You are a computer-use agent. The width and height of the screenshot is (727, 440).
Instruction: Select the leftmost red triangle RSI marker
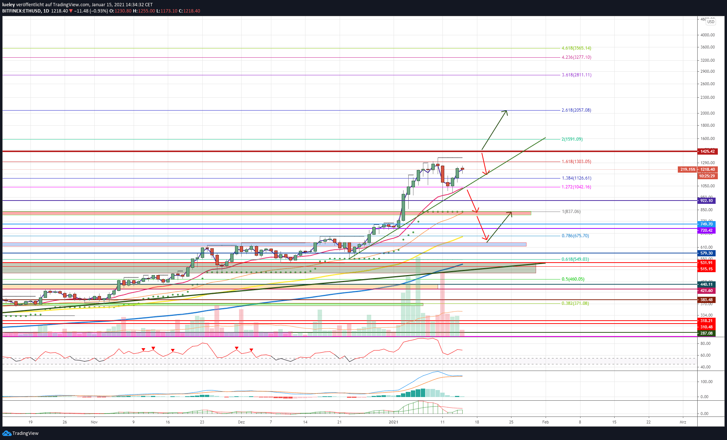(x=144, y=349)
